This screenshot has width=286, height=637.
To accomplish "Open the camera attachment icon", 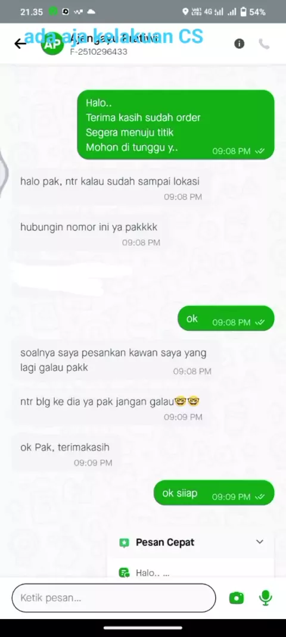I will 237,598.
